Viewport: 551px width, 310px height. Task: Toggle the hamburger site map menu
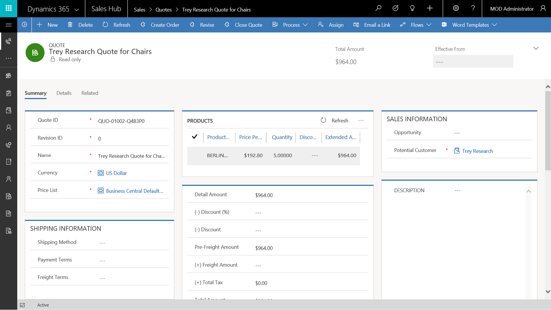(9, 25)
